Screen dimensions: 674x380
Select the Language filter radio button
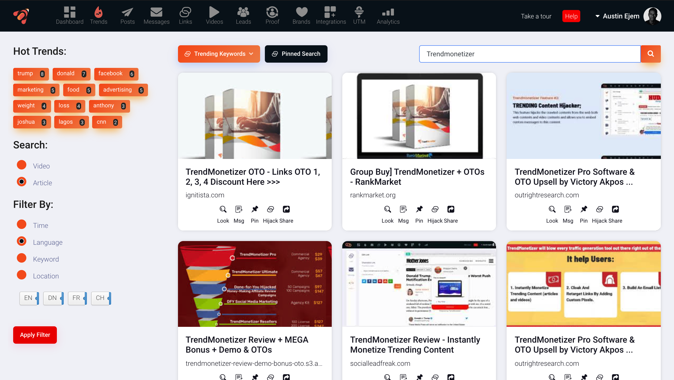point(22,241)
